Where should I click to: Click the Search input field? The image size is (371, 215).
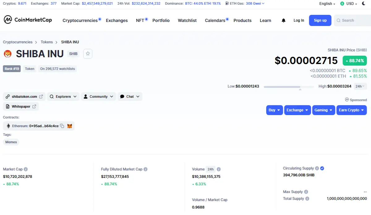(352, 20)
